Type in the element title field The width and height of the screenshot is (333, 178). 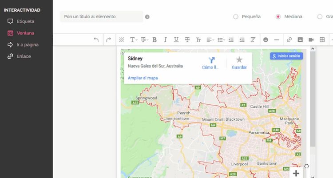click(x=101, y=17)
